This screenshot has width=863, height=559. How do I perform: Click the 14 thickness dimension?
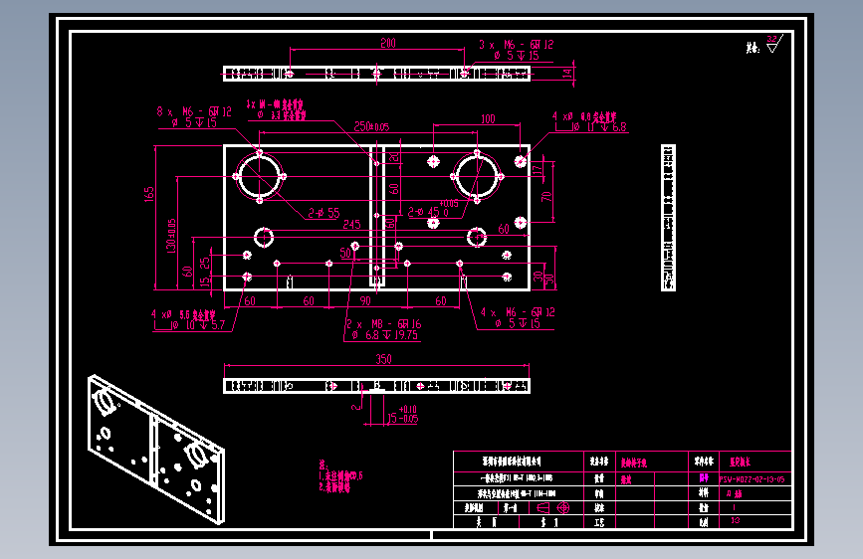tap(567, 74)
